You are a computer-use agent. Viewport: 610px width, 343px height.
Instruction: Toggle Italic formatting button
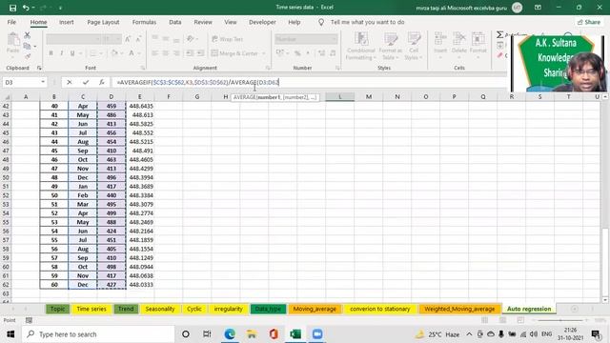[x=61, y=53]
